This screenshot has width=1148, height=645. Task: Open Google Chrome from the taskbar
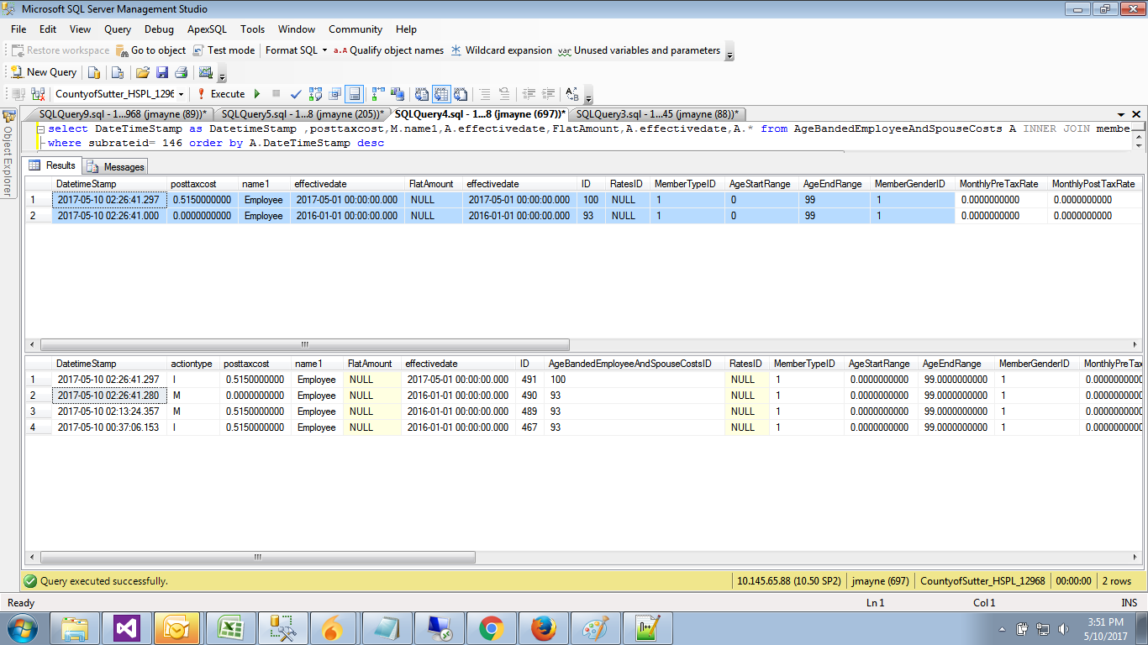point(492,628)
